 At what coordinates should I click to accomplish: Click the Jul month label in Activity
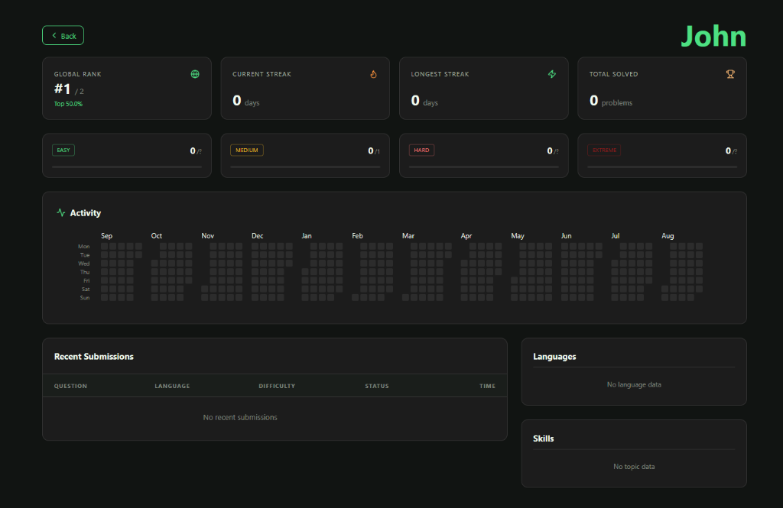click(x=616, y=235)
